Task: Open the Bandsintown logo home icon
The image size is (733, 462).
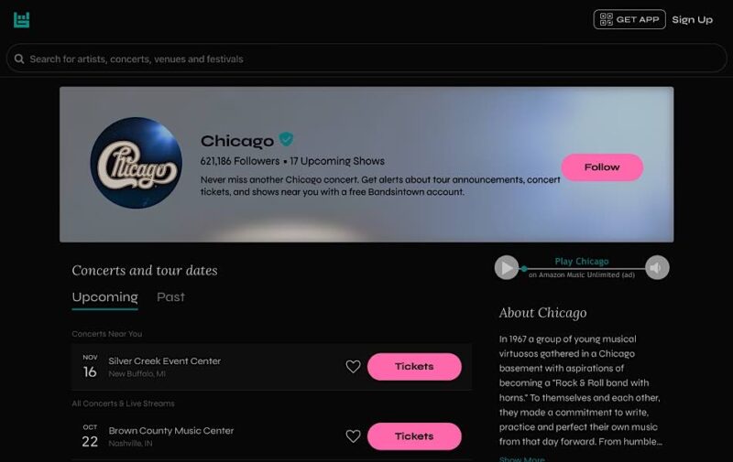Action: coord(21,20)
